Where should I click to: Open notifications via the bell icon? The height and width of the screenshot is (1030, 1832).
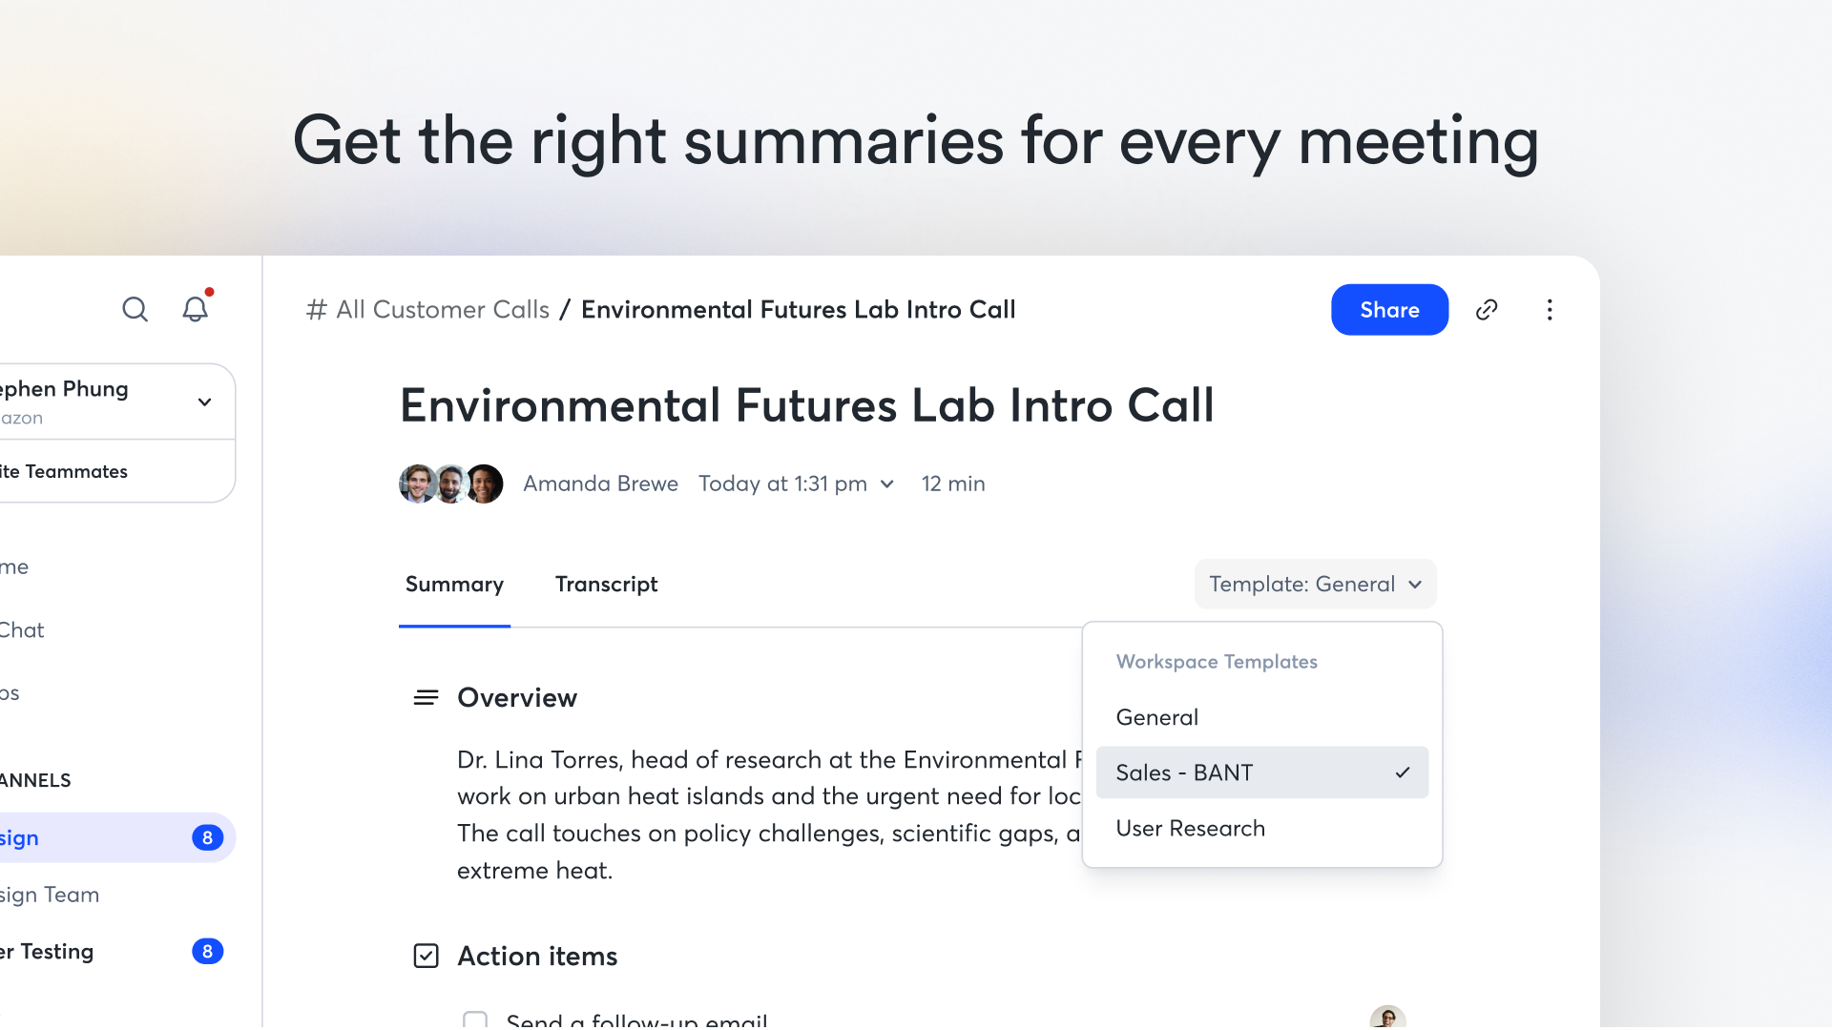click(x=195, y=309)
